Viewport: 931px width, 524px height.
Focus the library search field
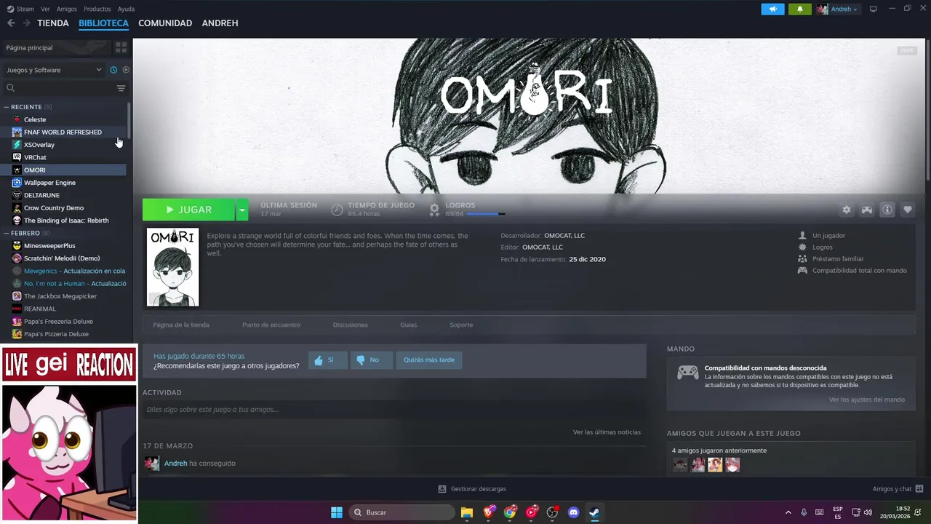[60, 88]
